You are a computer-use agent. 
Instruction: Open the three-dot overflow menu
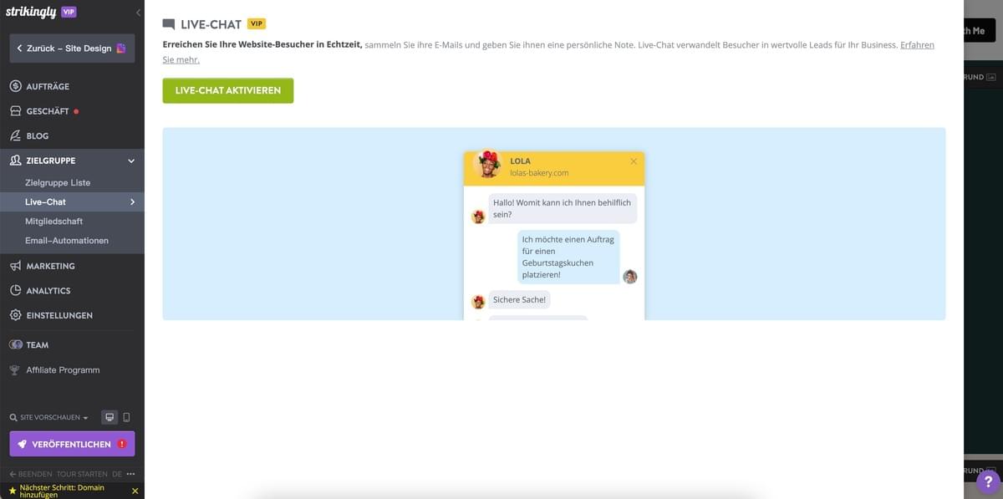[x=130, y=473]
